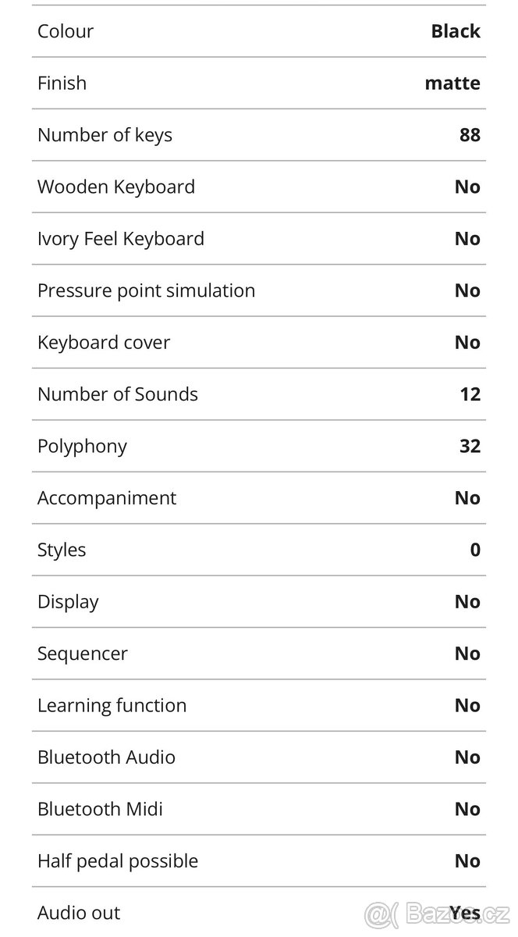Click the Black colour value
This screenshot has width=518, height=937.
456,31
